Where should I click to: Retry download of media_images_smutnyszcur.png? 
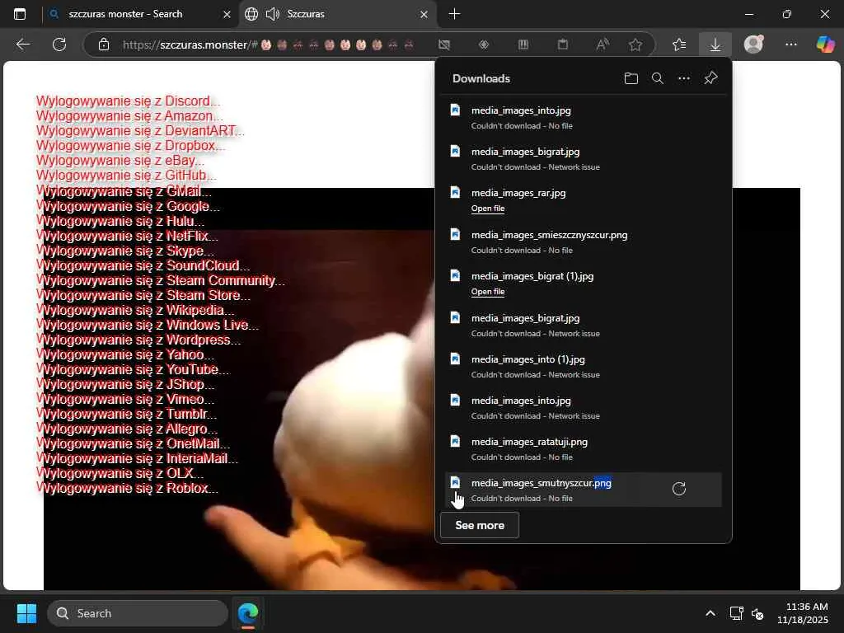coord(679,489)
